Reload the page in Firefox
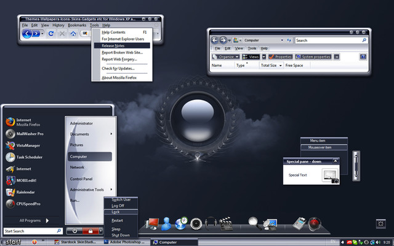This screenshot has width=394, height=246. coord(51,33)
